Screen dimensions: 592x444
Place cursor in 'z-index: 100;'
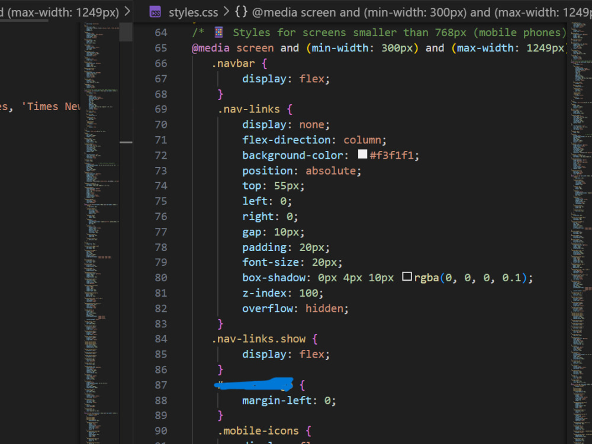coord(283,293)
